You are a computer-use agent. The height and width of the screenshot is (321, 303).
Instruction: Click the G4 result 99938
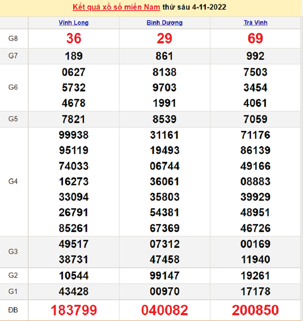click(x=74, y=135)
